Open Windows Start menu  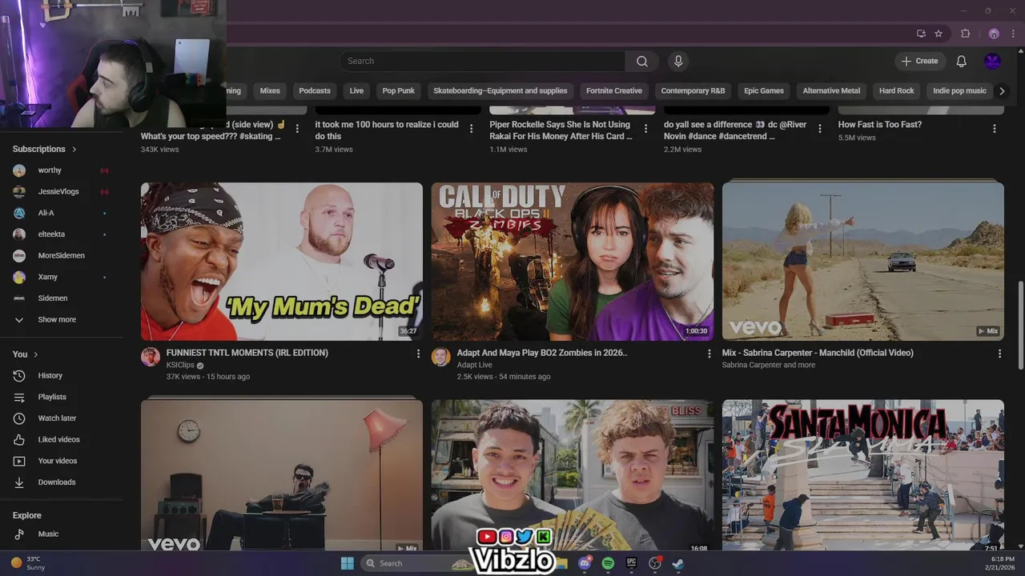348,563
